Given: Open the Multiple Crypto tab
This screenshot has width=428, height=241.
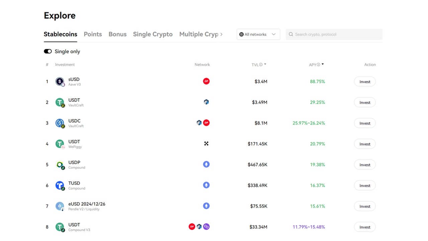Looking at the screenshot, I should [x=199, y=34].
